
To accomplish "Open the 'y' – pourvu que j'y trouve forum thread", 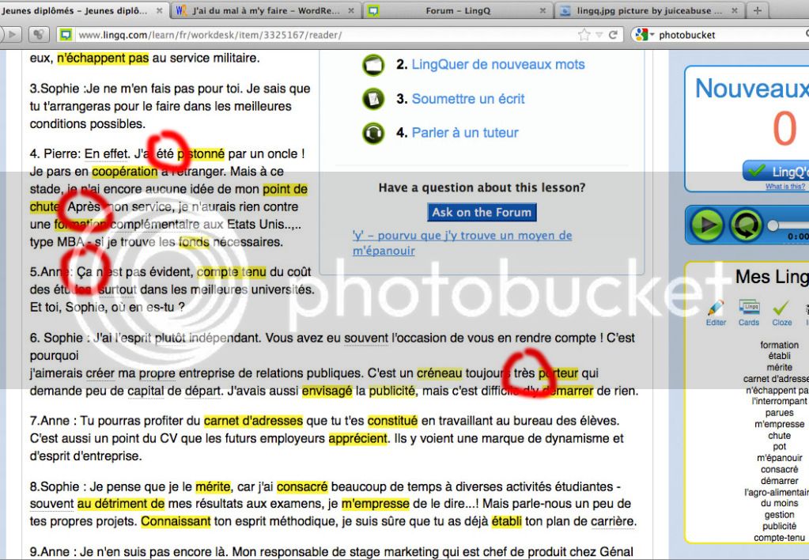I will (x=463, y=243).
